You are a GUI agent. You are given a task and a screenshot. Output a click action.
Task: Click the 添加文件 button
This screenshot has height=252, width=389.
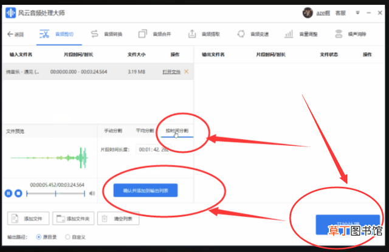point(29,219)
